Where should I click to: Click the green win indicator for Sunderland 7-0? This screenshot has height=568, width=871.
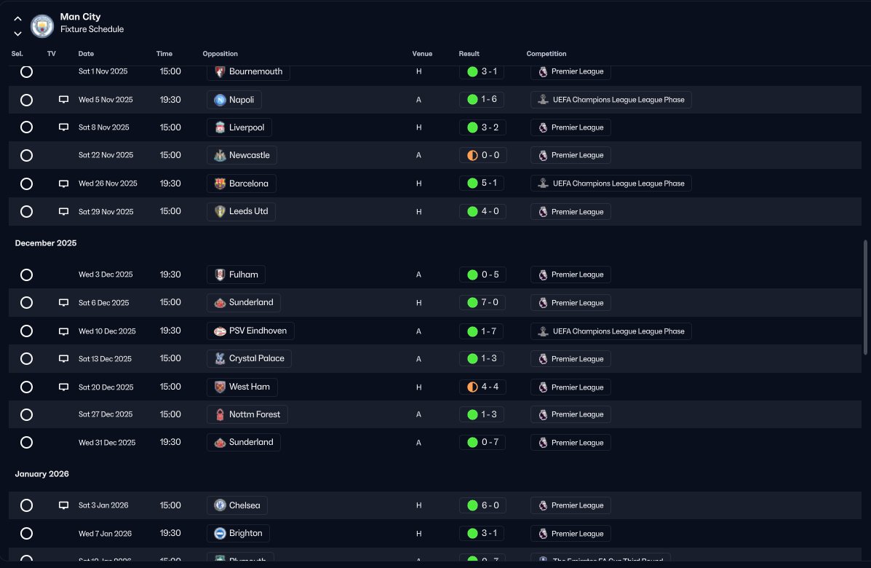click(473, 302)
